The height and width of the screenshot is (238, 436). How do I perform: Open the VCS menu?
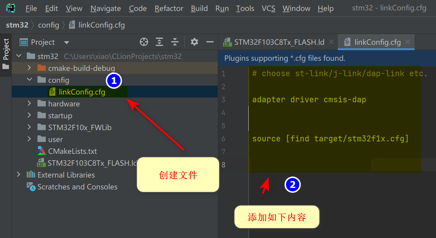(x=269, y=8)
